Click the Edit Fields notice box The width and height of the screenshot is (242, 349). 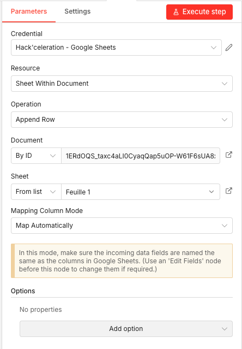tap(122, 261)
